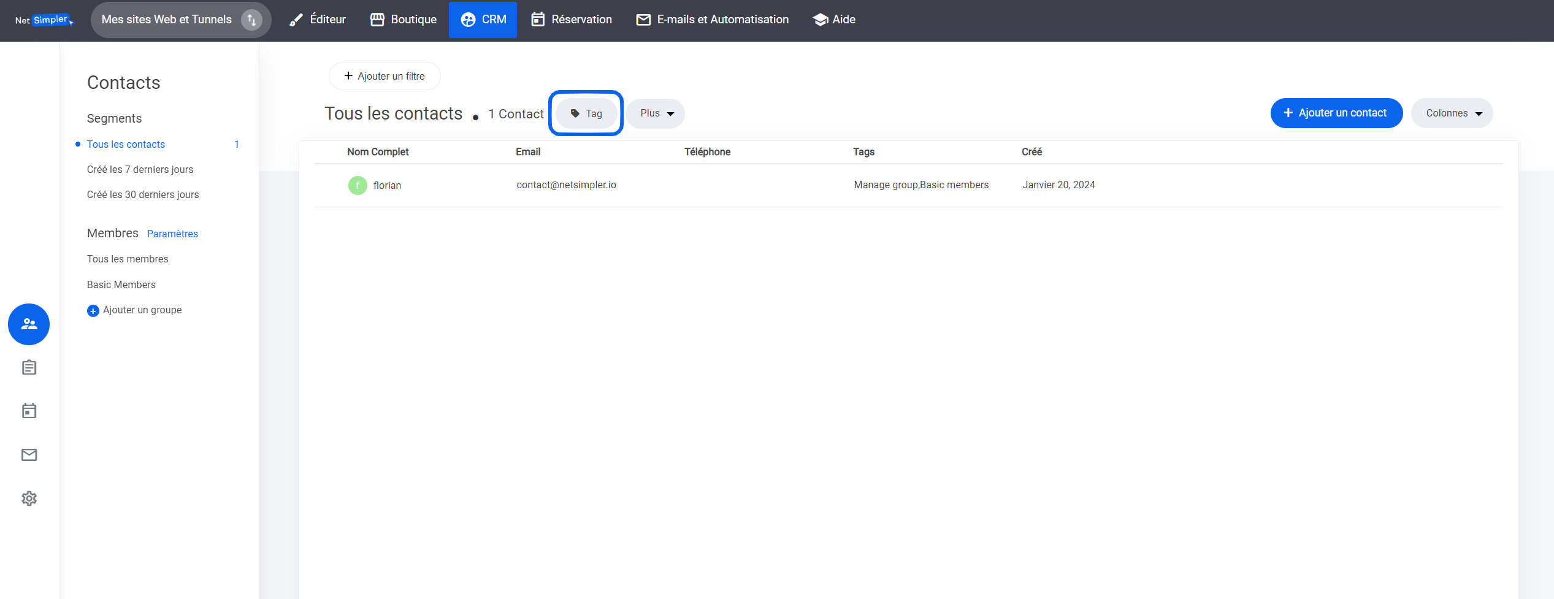1554x599 pixels.
Task: Open the calendar icon in left sidebar
Action: click(x=29, y=411)
